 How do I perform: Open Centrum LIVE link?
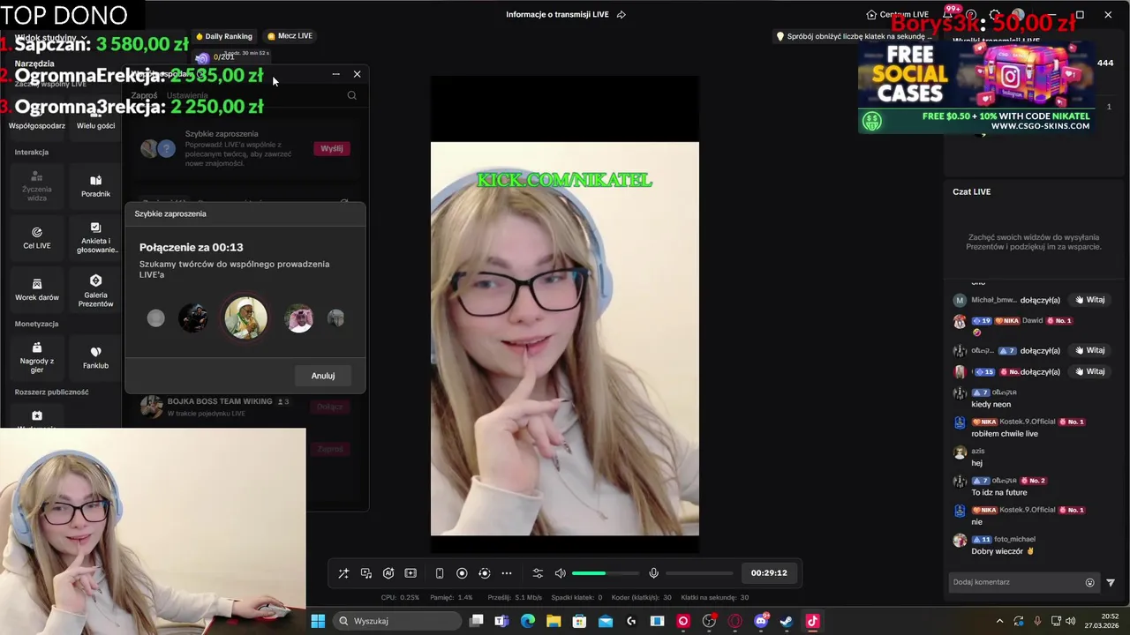point(898,15)
